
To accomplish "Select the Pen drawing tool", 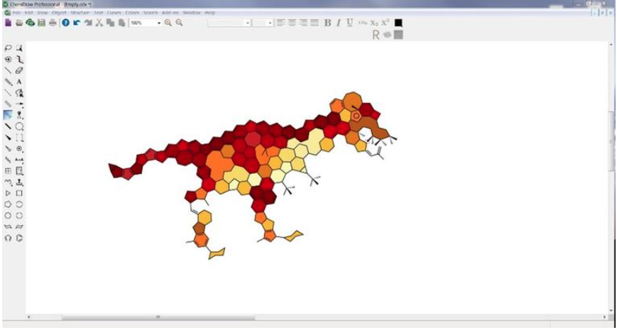I will pos(19,93).
